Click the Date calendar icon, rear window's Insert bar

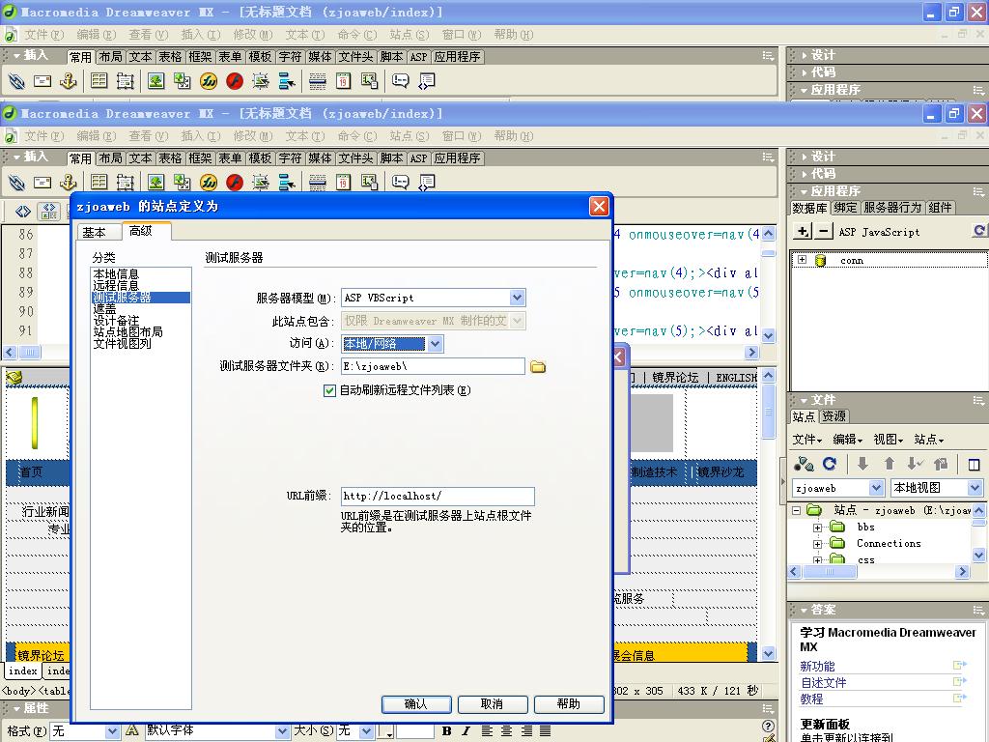click(343, 81)
